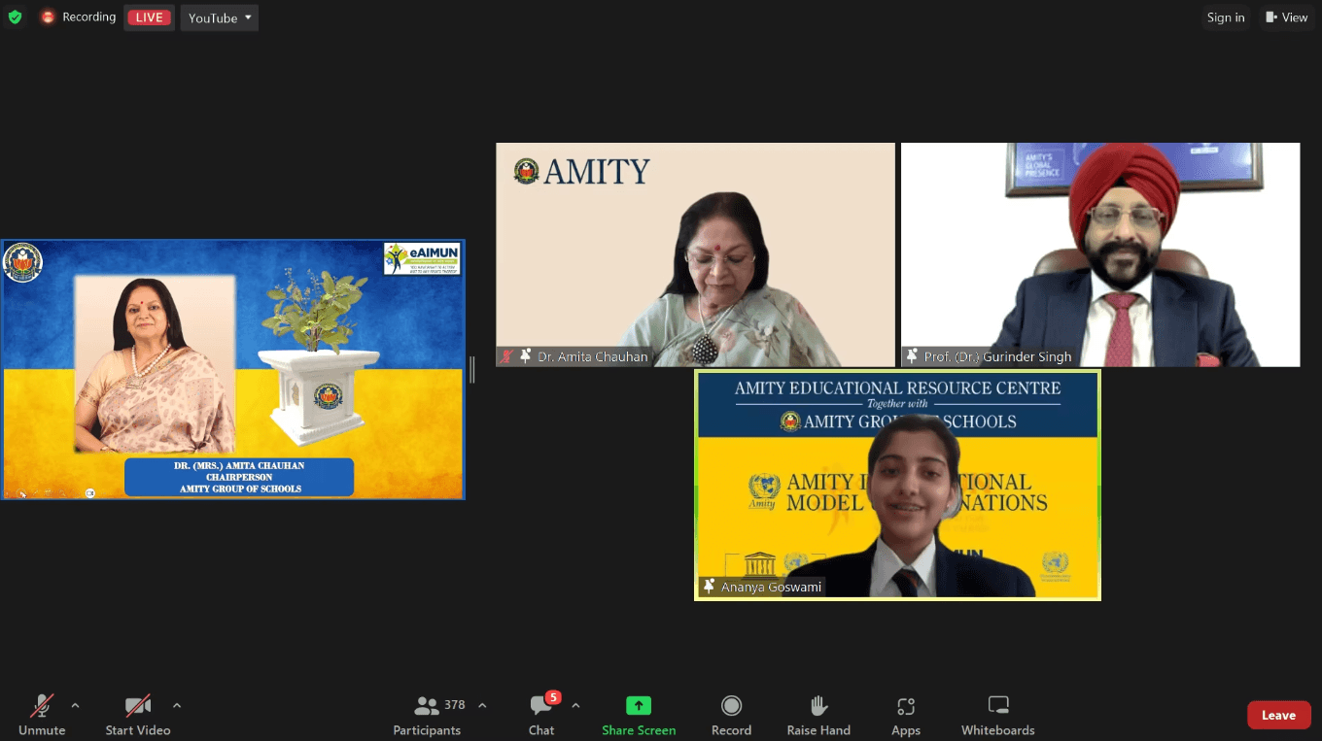Screen dimensions: 1322x741
Task: Click the red Recording indicator icon
Action: pyautogui.click(x=47, y=17)
